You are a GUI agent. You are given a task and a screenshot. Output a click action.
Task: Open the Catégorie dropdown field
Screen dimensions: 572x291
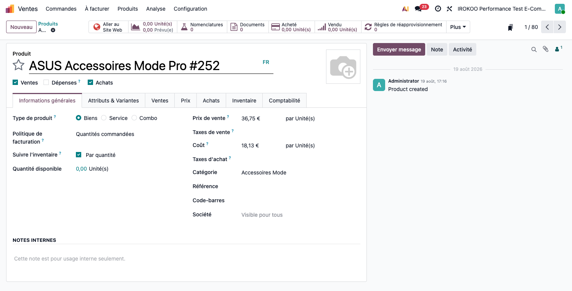click(300, 173)
